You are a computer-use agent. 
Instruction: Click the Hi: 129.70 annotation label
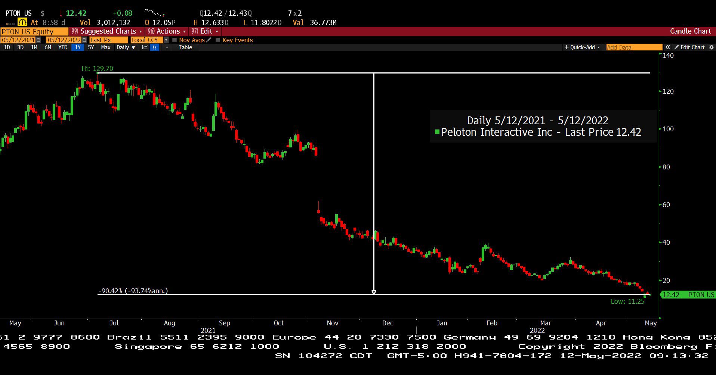(97, 69)
